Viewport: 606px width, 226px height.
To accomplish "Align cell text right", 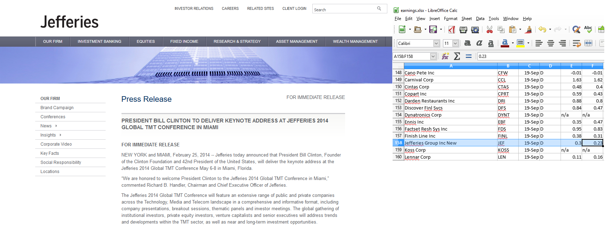I will [562, 43].
